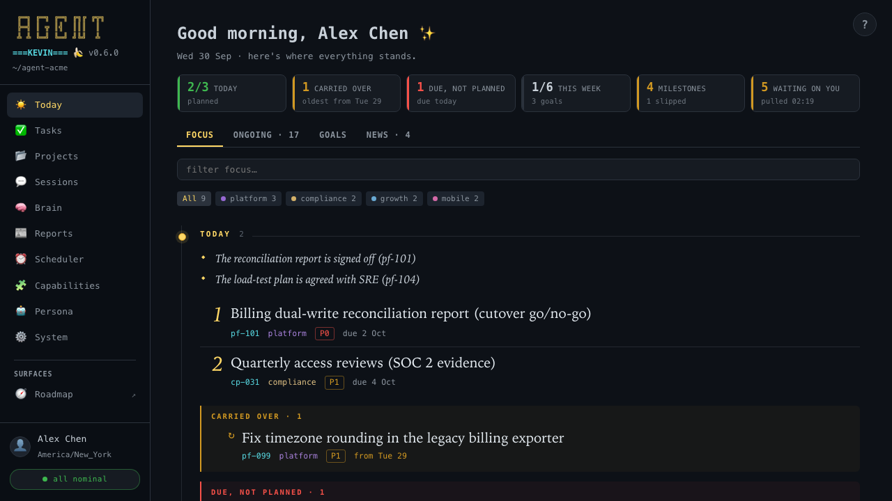
Task: Click the newspaper Reports icon
Action: point(21,233)
